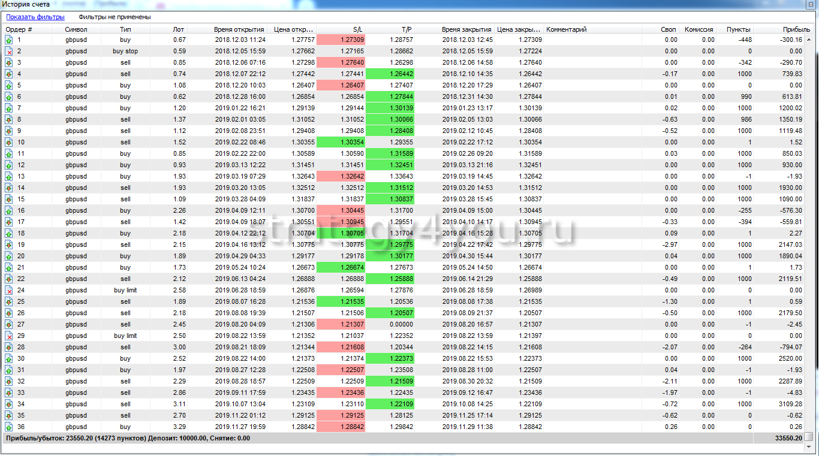The height and width of the screenshot is (456, 819).
Task: Click the buy order icon for order 1
Action: click(9, 40)
